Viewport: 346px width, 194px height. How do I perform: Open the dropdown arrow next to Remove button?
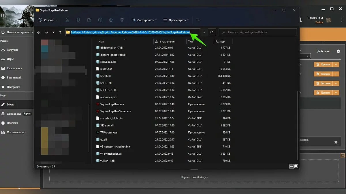[336, 83]
